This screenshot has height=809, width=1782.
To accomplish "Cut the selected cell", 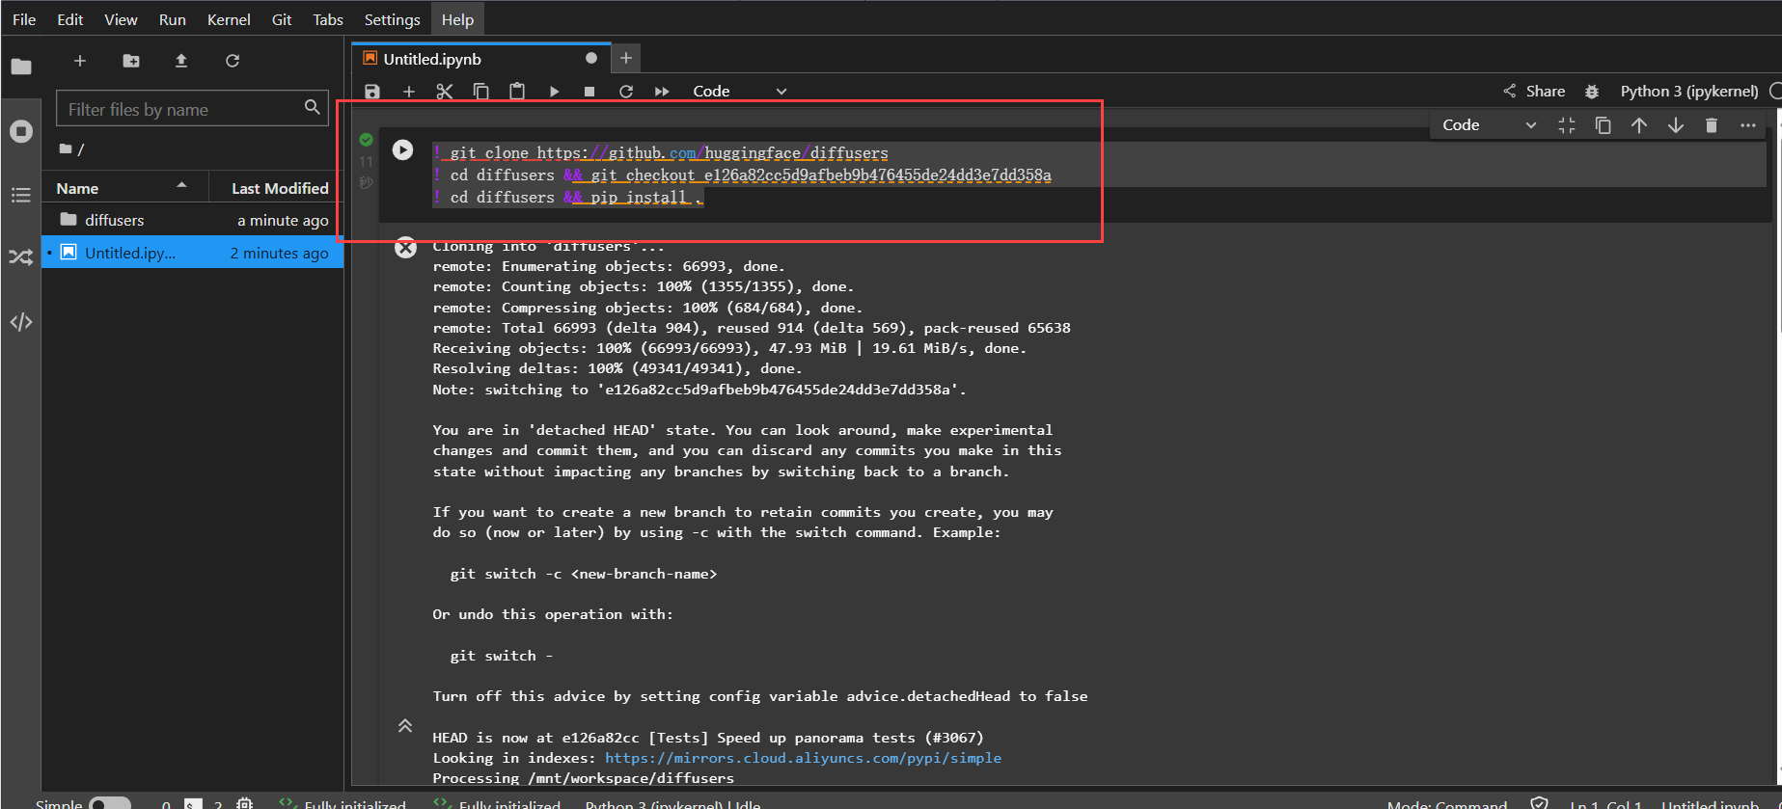I will click(444, 92).
